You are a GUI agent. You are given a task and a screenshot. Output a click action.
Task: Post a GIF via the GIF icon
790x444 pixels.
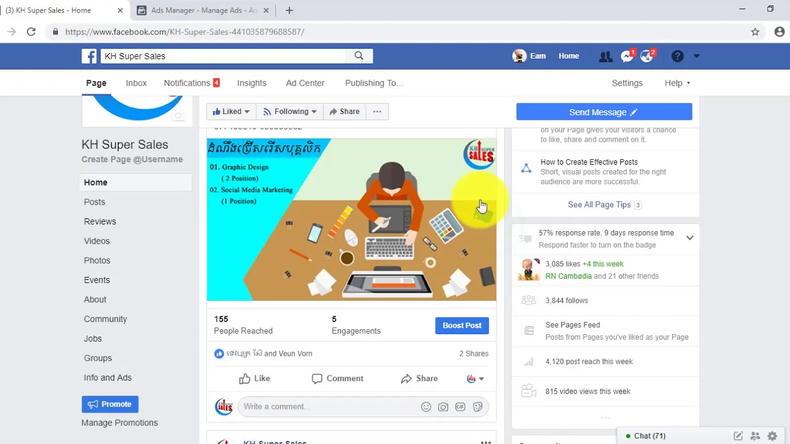[x=460, y=407]
